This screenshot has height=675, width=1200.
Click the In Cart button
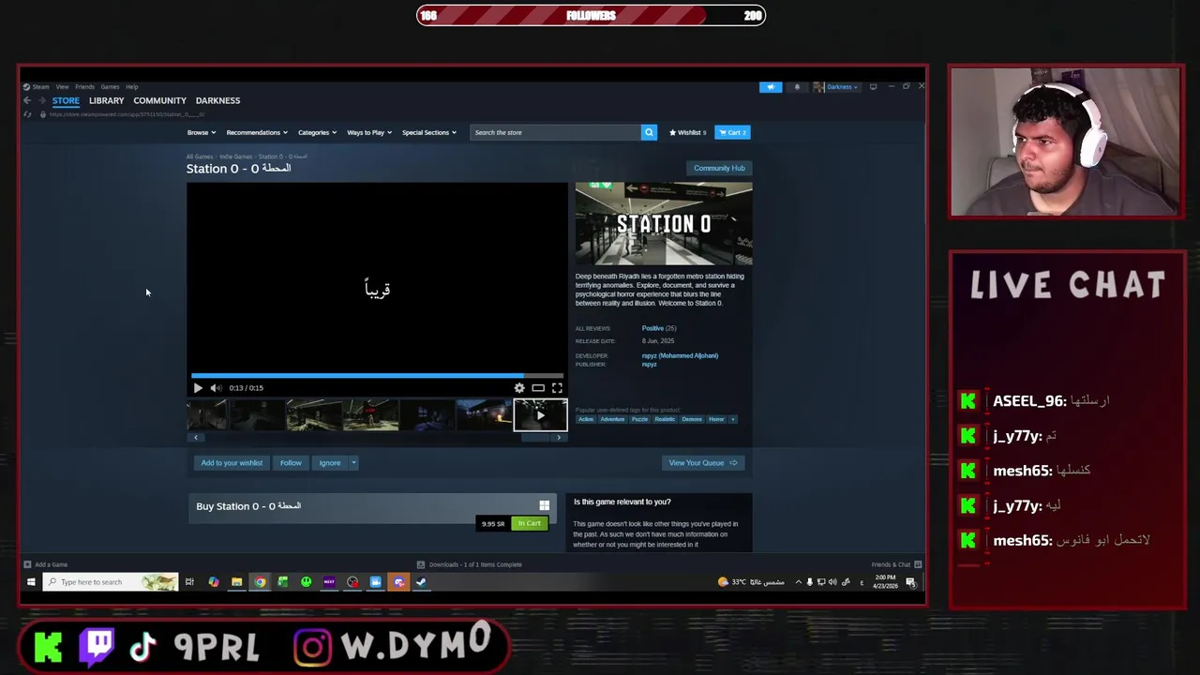tap(530, 523)
